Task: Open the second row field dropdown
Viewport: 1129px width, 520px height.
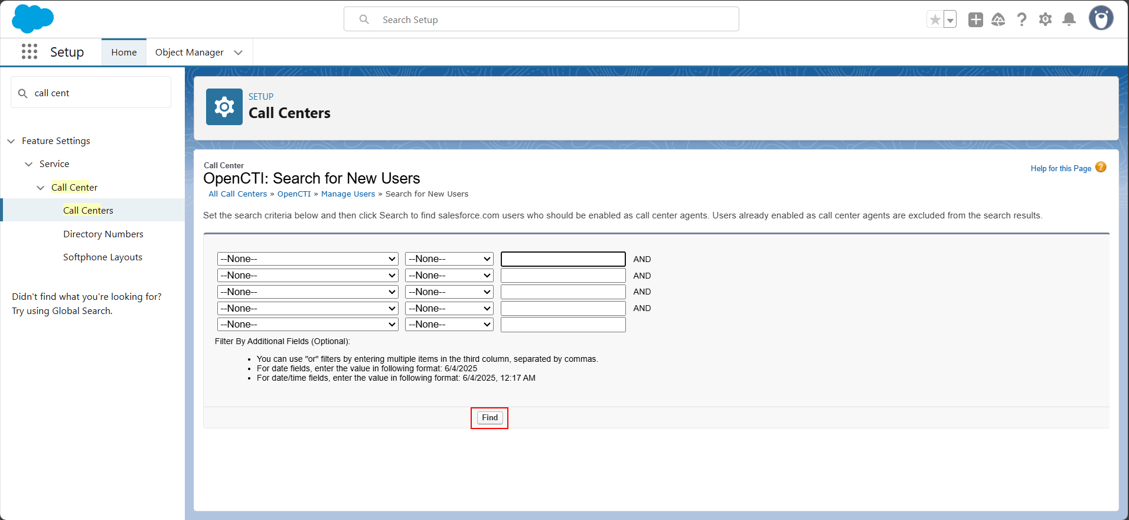Action: pos(308,276)
